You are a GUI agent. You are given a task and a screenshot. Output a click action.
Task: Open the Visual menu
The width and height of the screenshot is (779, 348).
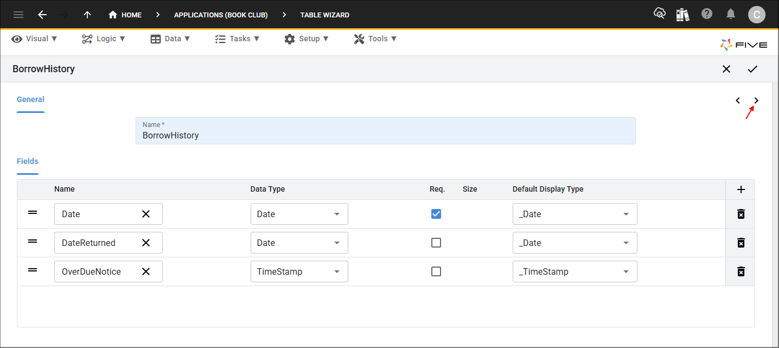pos(35,39)
